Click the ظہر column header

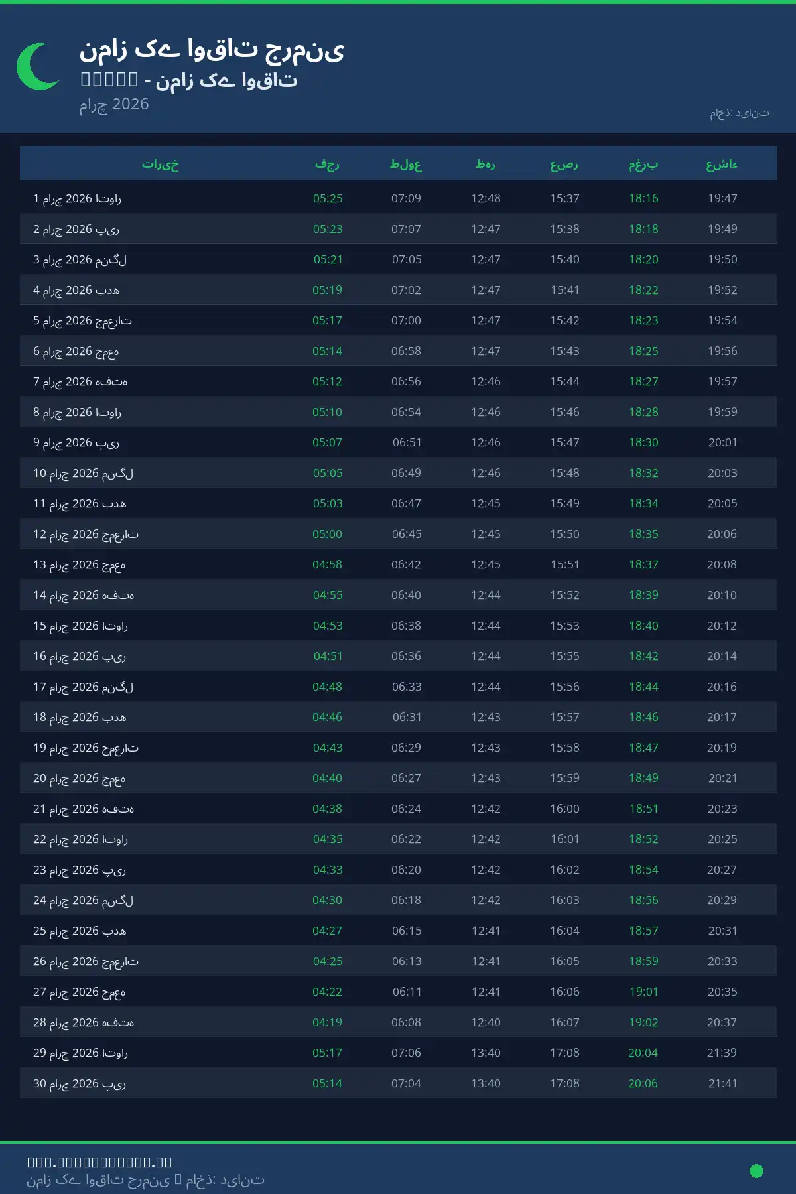click(x=486, y=164)
